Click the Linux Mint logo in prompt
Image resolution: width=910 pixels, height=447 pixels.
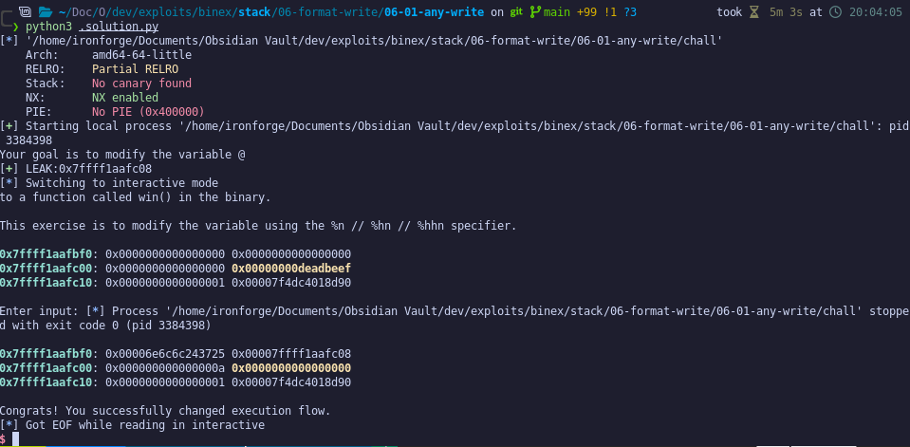[x=25, y=11]
